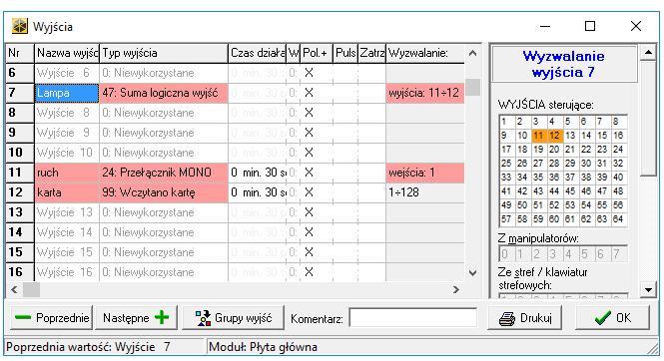Click operating time cell of output 12
The width and height of the screenshot is (664, 361).
tap(258, 192)
